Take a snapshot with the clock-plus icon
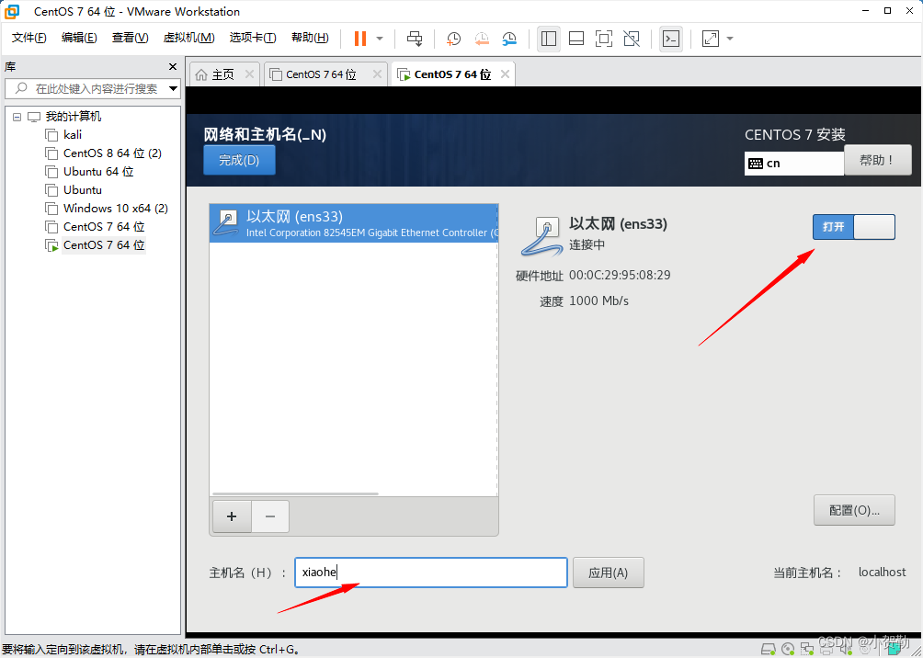923x658 pixels. click(453, 39)
